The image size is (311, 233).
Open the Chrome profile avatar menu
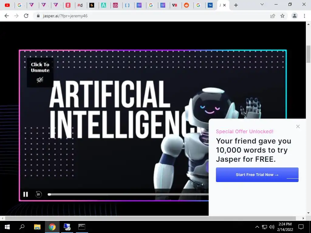295,16
